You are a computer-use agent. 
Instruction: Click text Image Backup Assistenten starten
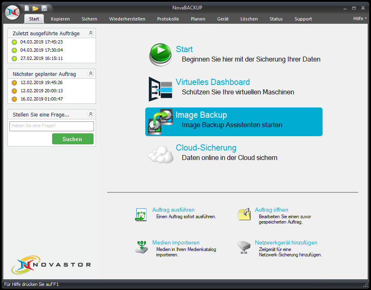coord(232,125)
